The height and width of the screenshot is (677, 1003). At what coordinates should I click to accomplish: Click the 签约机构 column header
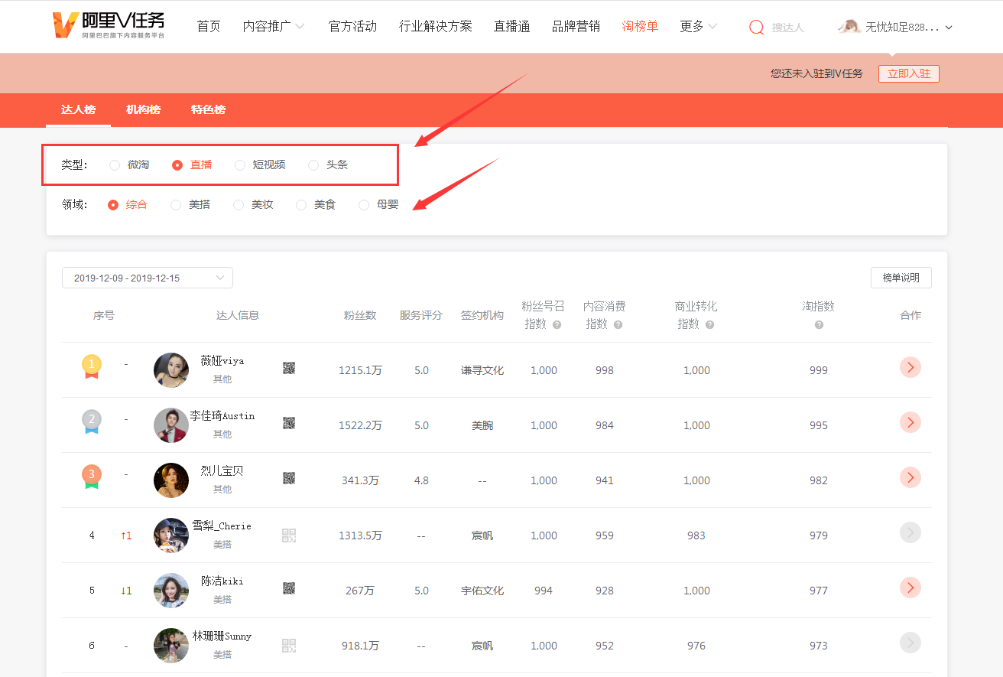(482, 315)
